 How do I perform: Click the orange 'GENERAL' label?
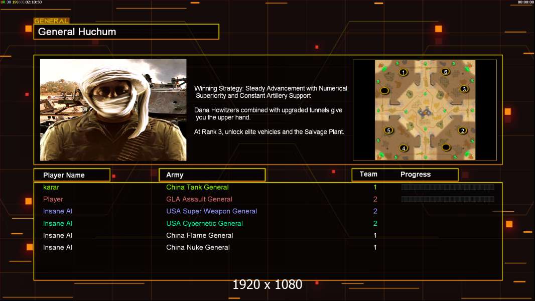[x=52, y=21]
